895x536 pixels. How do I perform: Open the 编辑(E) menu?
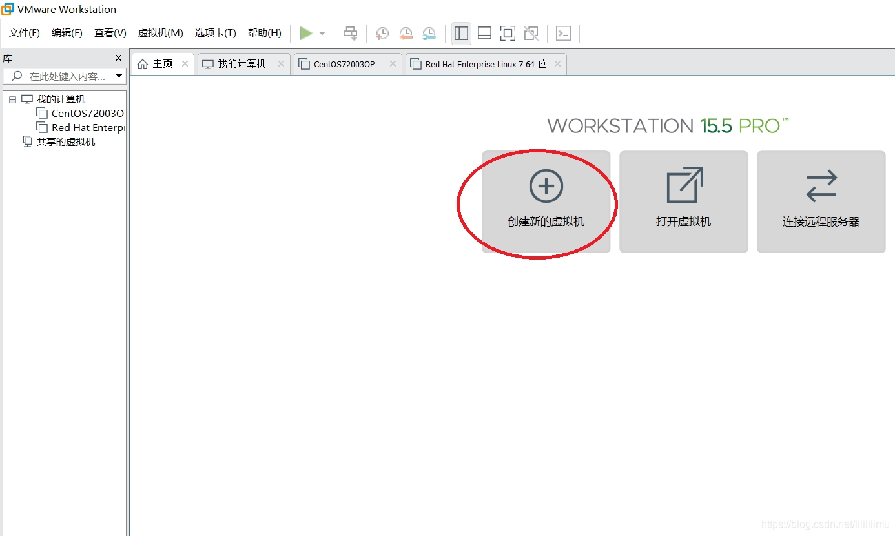point(67,33)
